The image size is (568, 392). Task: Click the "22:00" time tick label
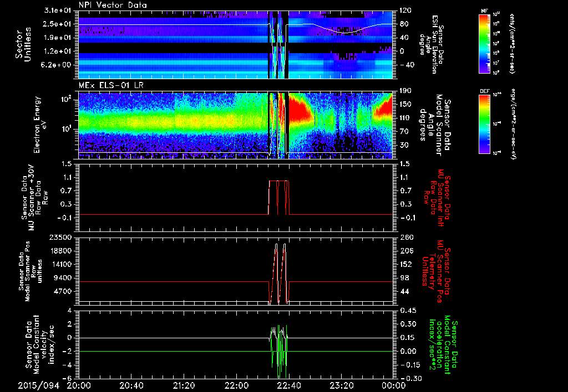(x=236, y=385)
